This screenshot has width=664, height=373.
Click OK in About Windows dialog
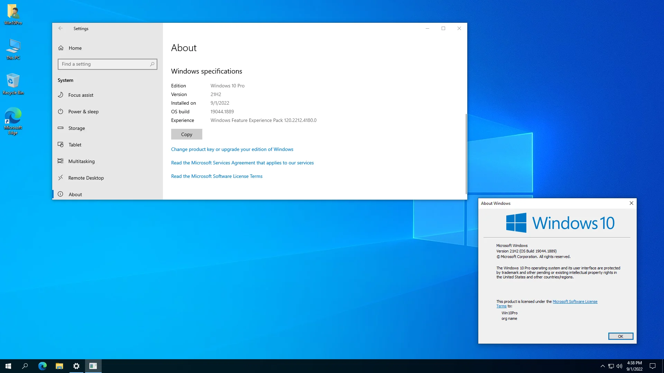click(x=620, y=336)
